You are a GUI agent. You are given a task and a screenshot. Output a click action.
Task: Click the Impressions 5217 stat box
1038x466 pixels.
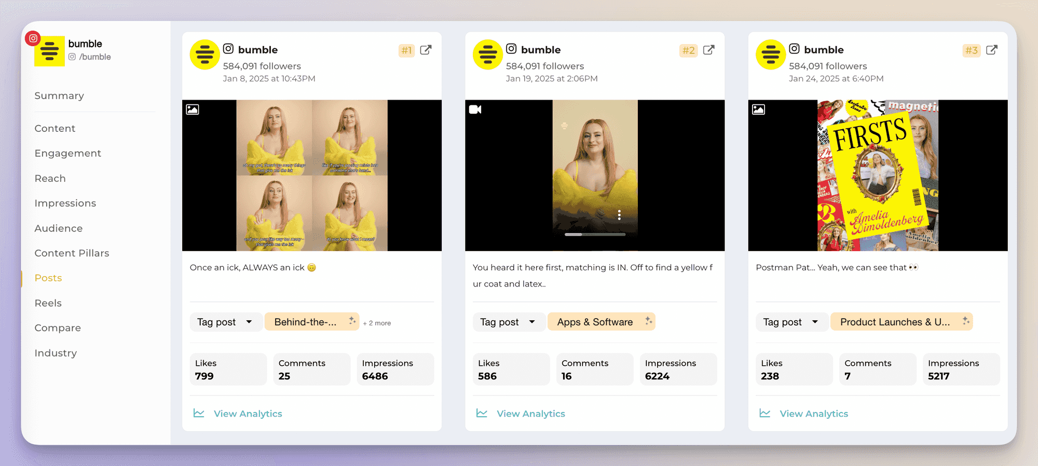tap(961, 369)
